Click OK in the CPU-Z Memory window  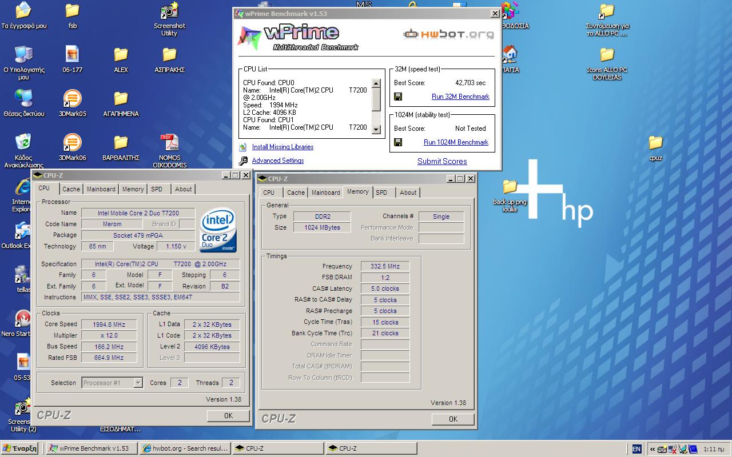[x=453, y=419]
